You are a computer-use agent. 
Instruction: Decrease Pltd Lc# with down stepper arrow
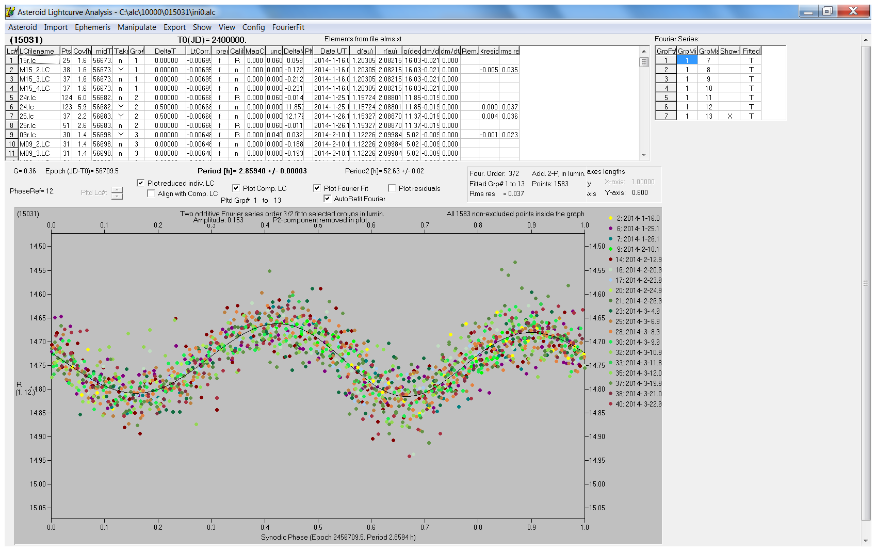[x=117, y=196]
